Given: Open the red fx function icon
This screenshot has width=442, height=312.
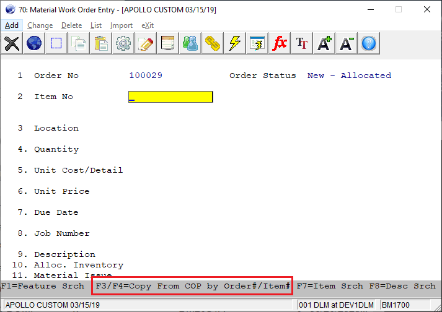Looking at the screenshot, I should pyautogui.click(x=280, y=43).
